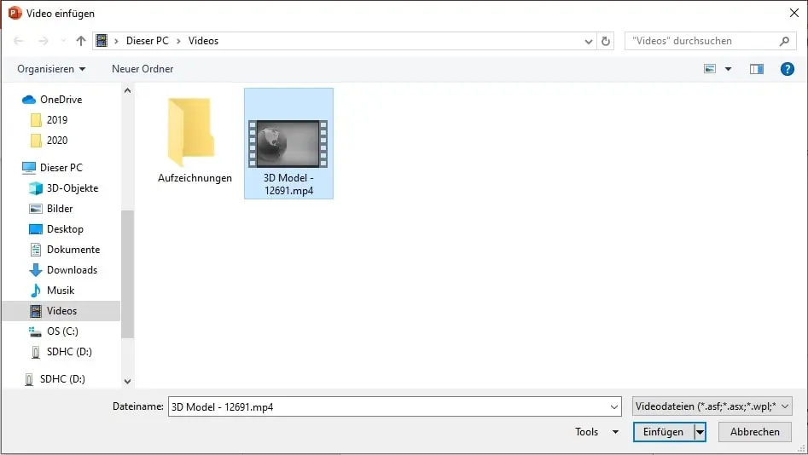Click the change view layout icon
The height and width of the screenshot is (455, 808).
(710, 69)
